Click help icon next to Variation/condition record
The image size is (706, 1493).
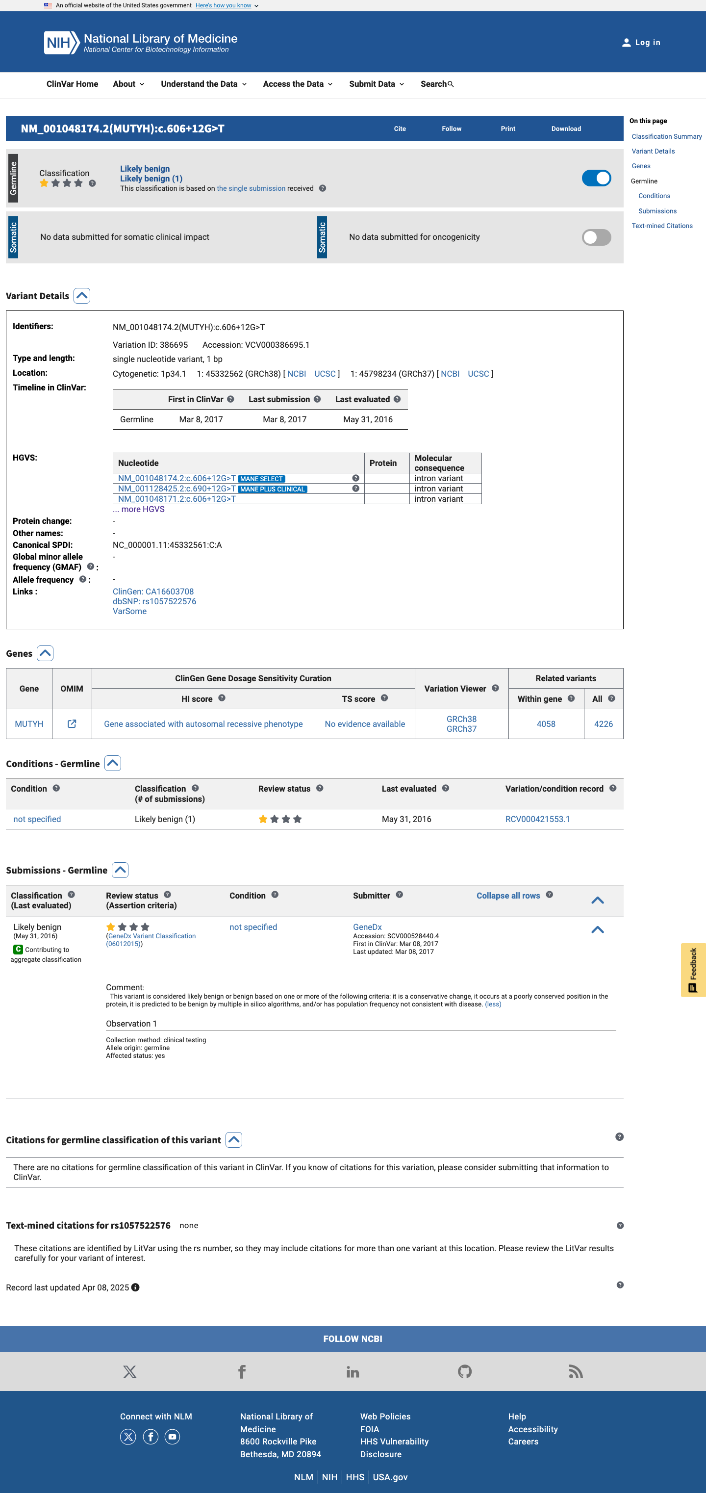613,788
